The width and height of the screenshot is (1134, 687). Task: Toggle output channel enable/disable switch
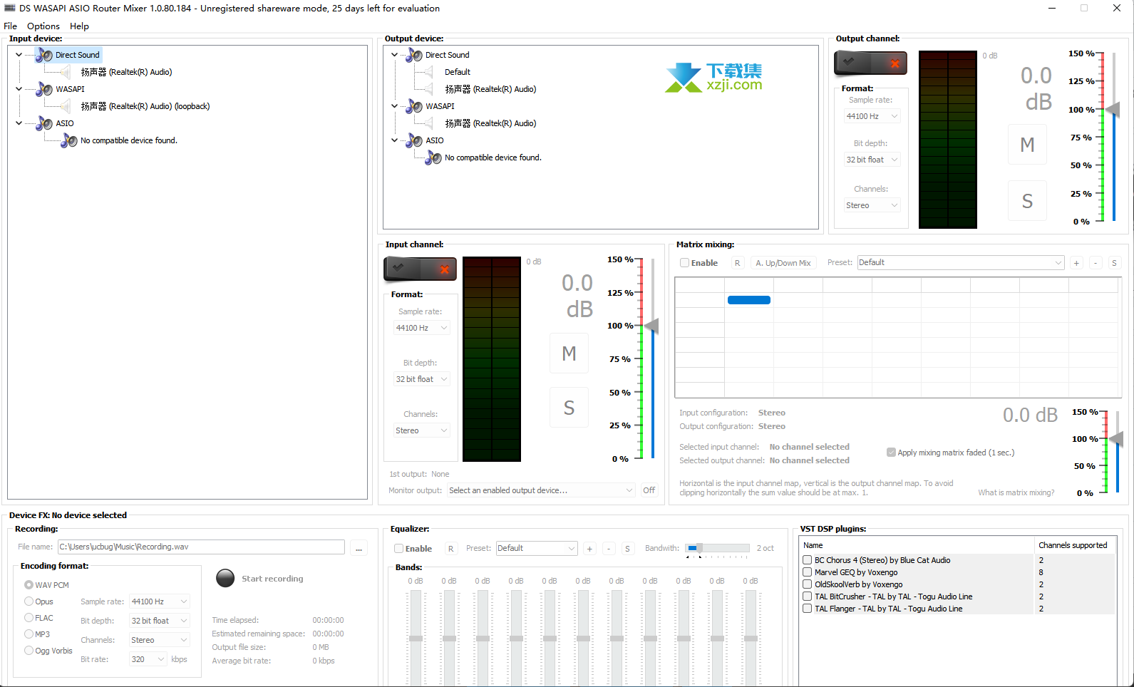click(x=871, y=63)
